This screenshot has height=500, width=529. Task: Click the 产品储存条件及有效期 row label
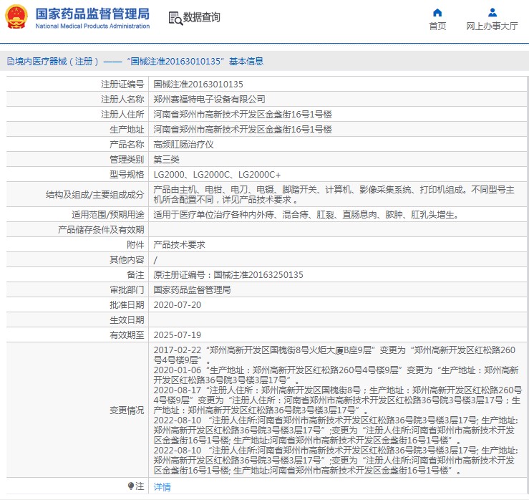(x=101, y=229)
